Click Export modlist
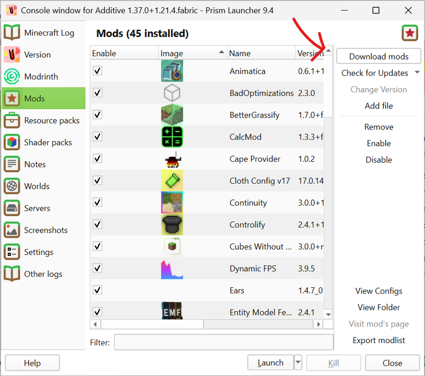Image resolution: width=425 pixels, height=376 pixels. point(379,340)
